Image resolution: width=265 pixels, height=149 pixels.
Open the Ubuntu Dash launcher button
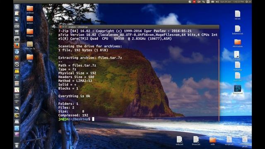tap(17, 7)
